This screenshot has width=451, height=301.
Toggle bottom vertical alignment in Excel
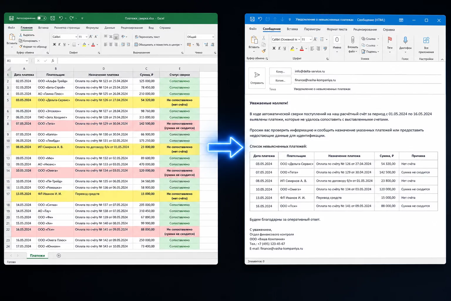[116, 37]
